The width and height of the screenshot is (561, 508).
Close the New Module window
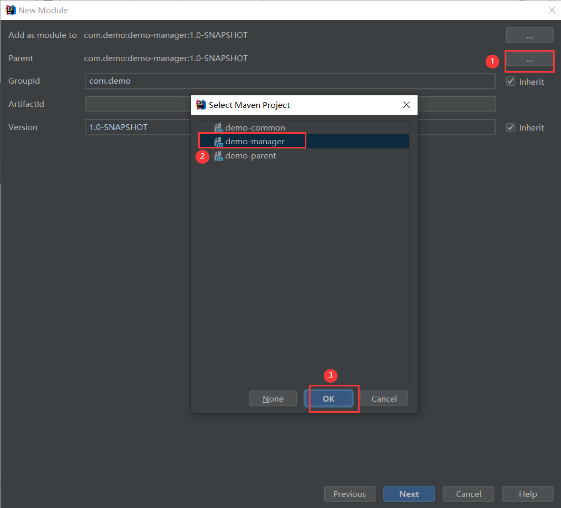552,10
